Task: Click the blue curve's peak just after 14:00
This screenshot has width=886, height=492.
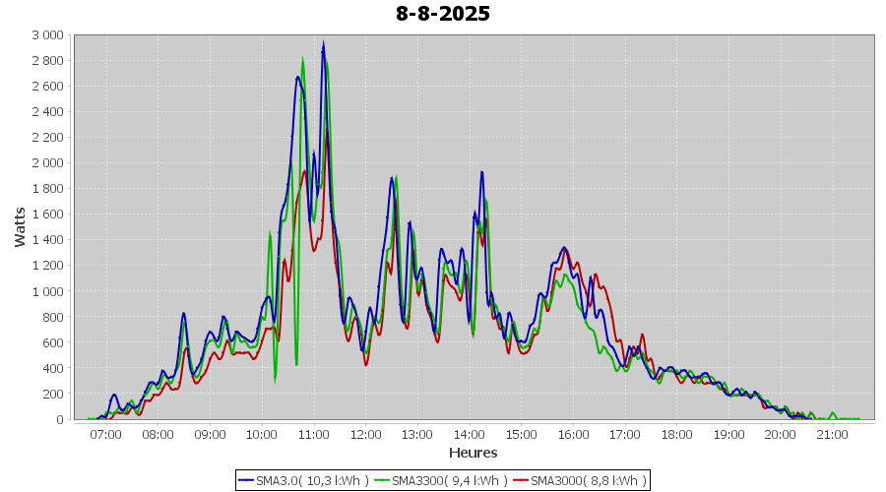Action: 482,172
